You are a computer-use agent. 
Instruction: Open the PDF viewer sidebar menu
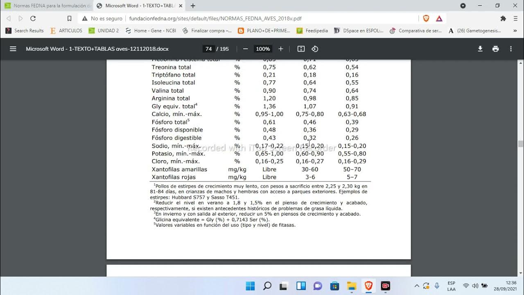click(13, 49)
